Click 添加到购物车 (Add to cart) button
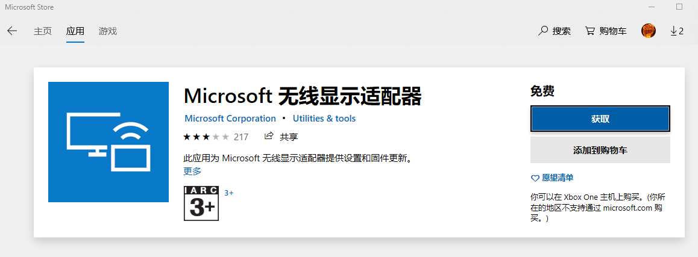This screenshot has width=698, height=257. 600,150
